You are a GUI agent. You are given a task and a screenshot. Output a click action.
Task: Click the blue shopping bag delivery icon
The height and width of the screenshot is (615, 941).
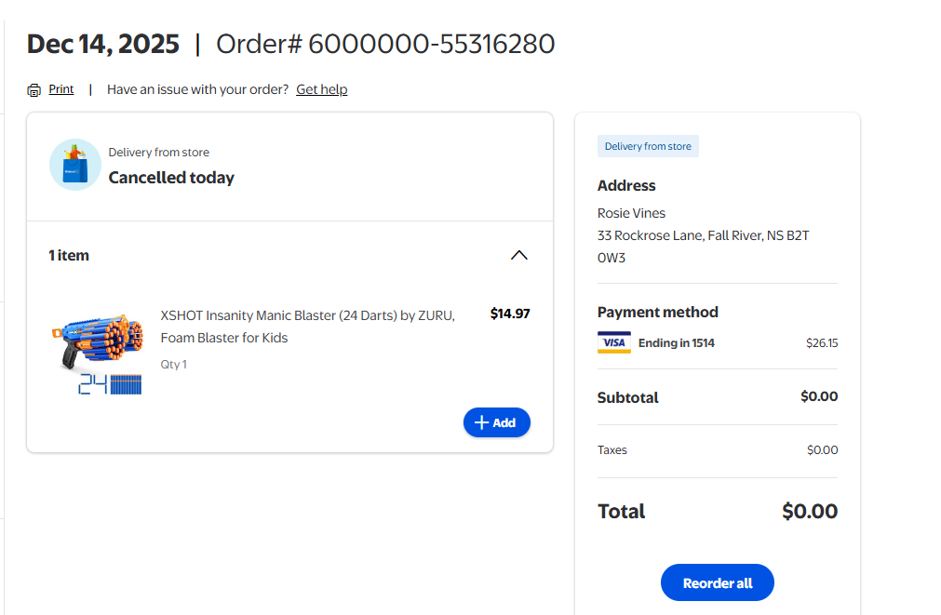coord(75,165)
